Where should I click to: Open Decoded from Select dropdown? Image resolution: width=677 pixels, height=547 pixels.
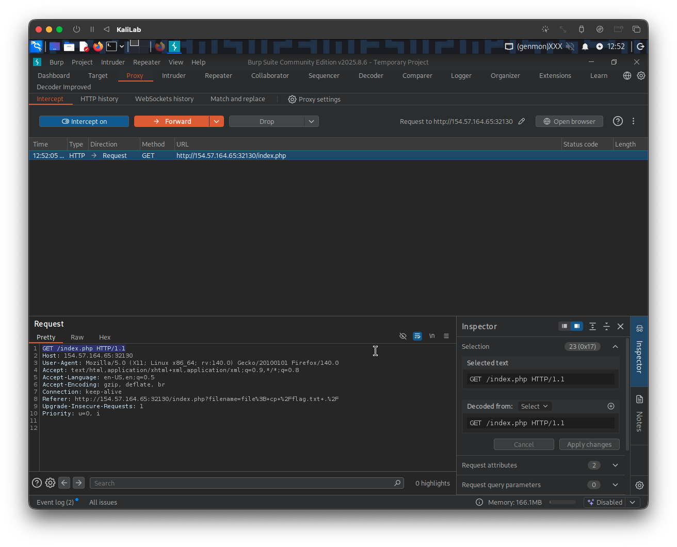click(x=534, y=406)
